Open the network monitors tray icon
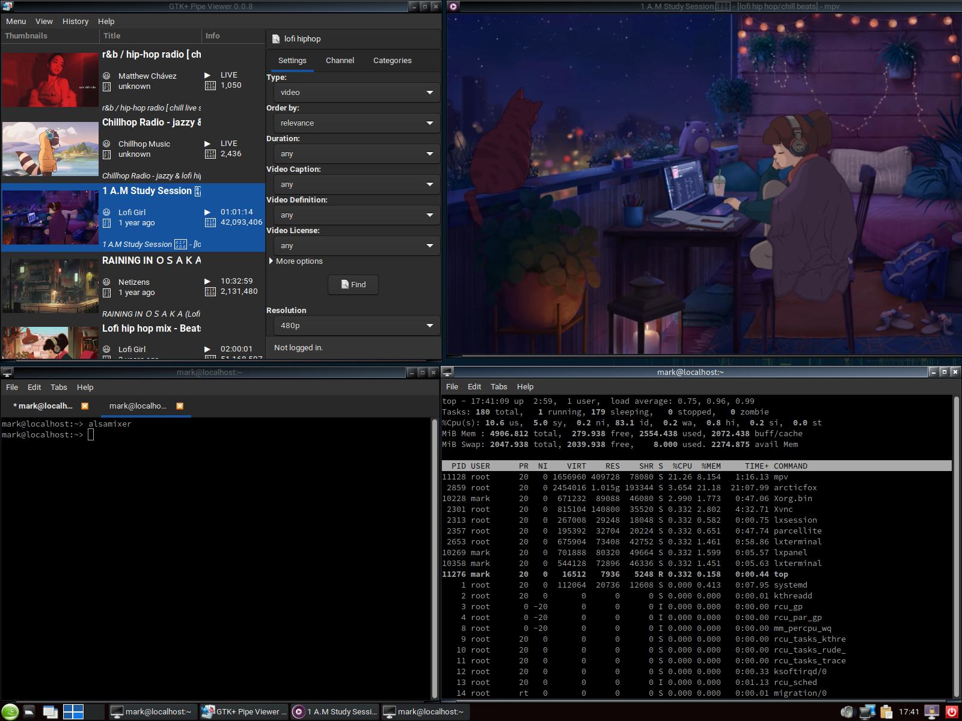The width and height of the screenshot is (962, 721). [x=867, y=712]
